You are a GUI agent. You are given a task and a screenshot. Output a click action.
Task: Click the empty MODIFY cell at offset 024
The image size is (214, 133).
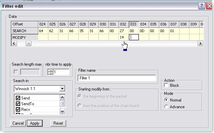[x=43, y=37]
